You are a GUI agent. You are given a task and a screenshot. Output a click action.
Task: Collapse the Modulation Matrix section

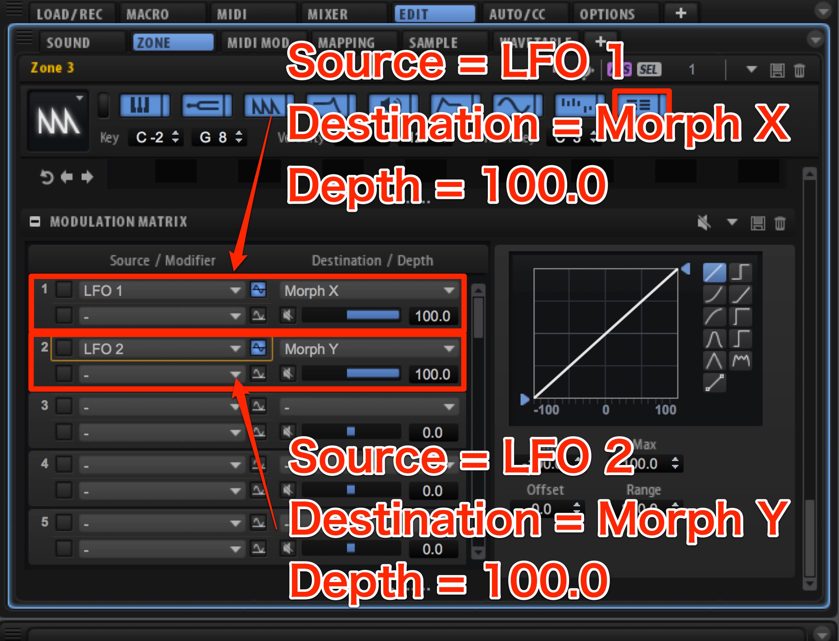(x=35, y=222)
